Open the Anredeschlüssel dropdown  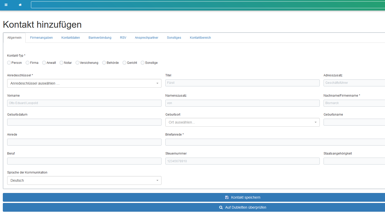click(84, 83)
